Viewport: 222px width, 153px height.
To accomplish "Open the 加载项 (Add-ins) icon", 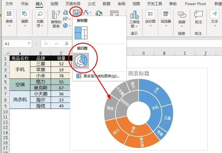I will coord(40,14).
